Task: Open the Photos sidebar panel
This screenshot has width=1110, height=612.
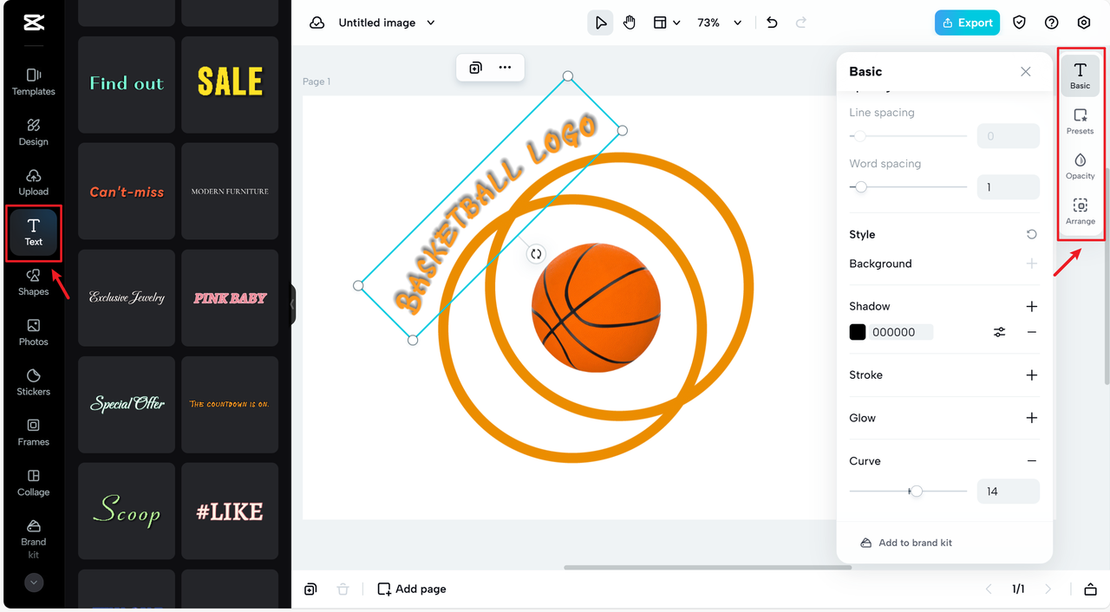Action: pyautogui.click(x=34, y=333)
